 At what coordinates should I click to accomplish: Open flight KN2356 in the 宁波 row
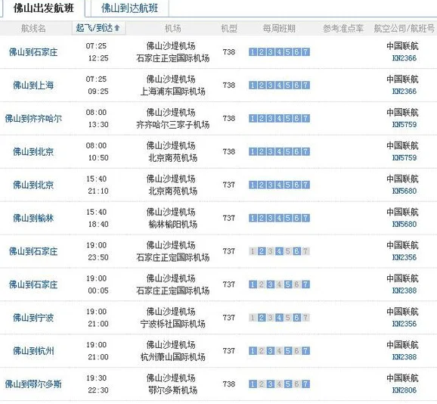coord(404,323)
